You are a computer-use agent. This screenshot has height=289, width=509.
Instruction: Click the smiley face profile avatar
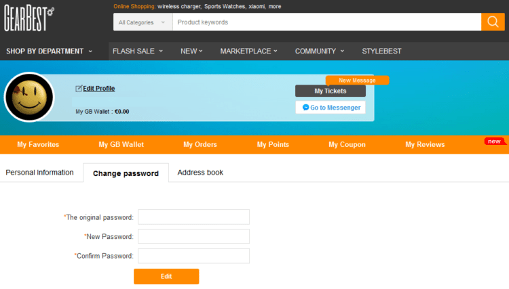pyautogui.click(x=29, y=97)
